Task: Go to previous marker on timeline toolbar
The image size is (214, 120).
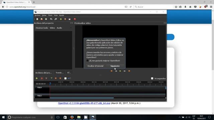Action: [56, 78]
